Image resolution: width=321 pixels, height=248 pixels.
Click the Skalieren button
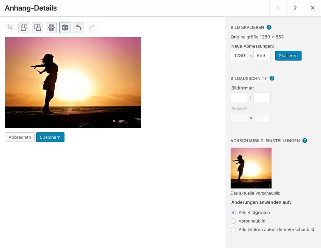tap(288, 55)
